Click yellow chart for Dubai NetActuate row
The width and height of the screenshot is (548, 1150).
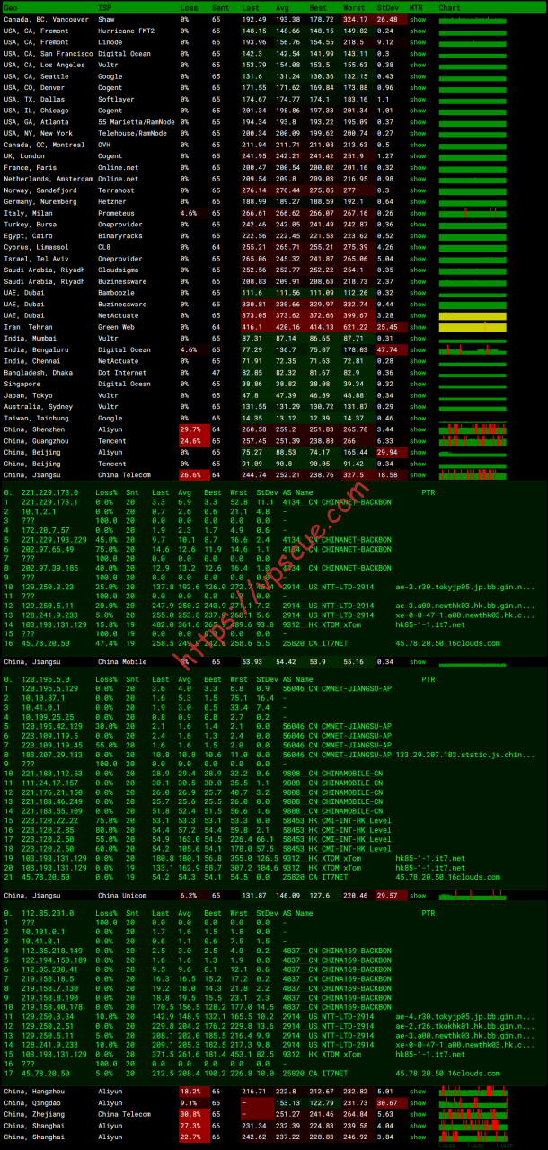[473, 315]
